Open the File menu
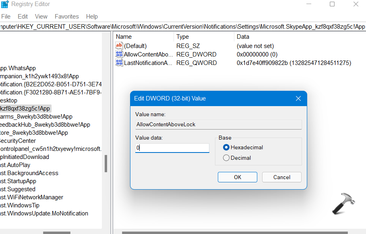Image resolution: width=366 pixels, height=234 pixels. [6, 17]
